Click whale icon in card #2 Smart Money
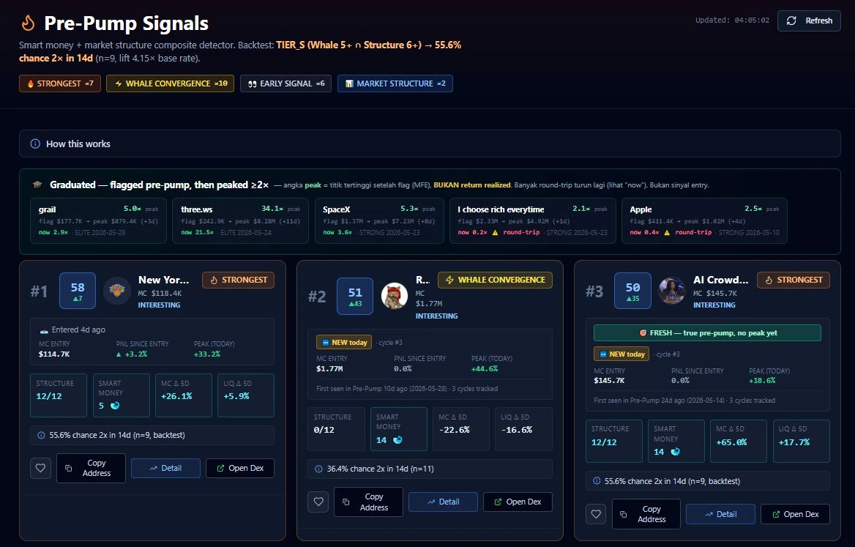 [397, 439]
